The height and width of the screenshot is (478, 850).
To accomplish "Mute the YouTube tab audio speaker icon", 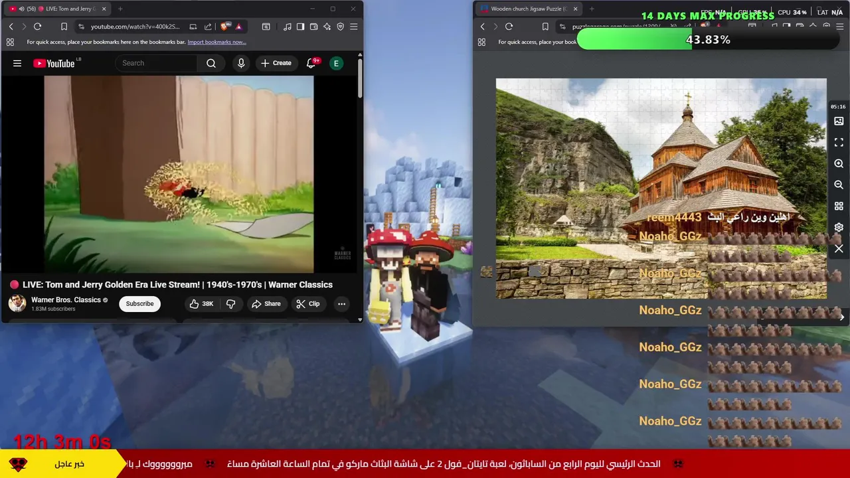I will 21,9.
